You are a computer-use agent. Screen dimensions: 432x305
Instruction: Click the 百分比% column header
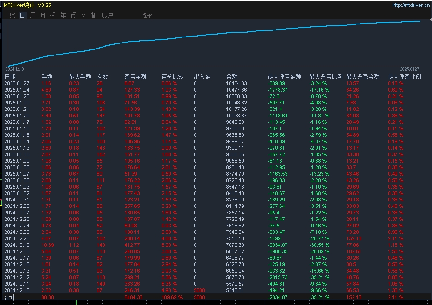coord(172,77)
